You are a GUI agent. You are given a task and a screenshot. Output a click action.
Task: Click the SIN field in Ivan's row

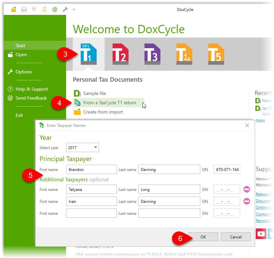227,201
